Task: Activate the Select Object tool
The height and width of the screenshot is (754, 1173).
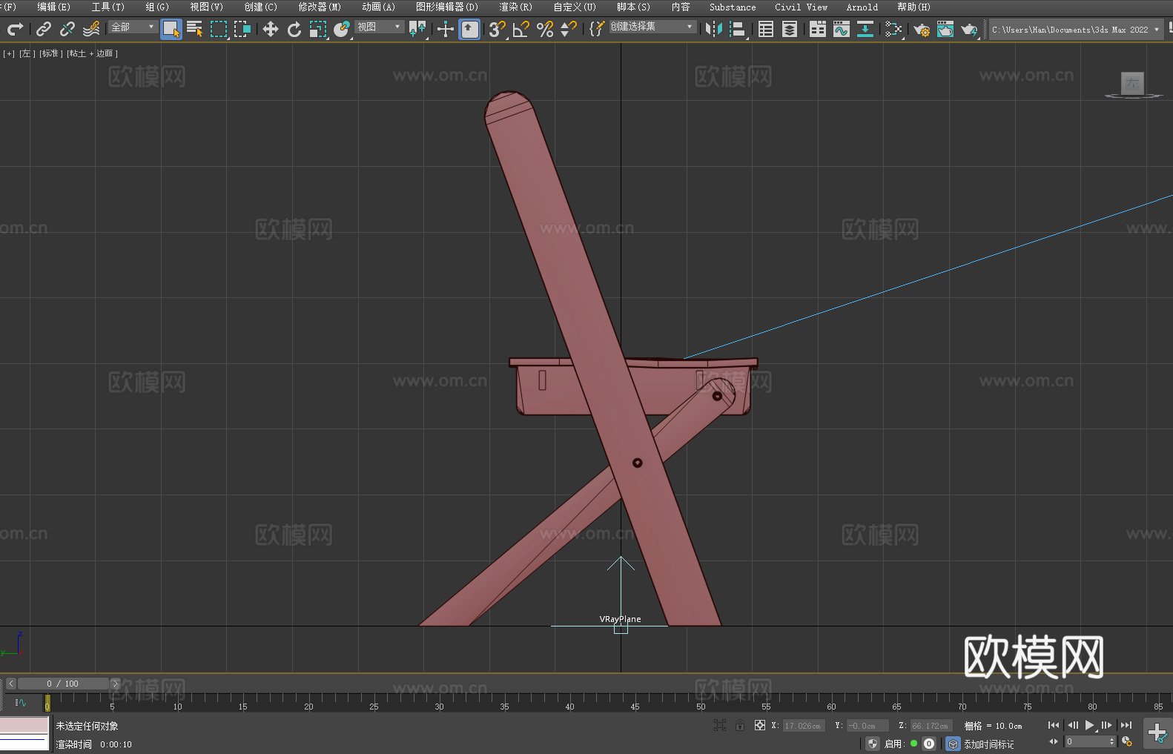Action: tap(171, 29)
